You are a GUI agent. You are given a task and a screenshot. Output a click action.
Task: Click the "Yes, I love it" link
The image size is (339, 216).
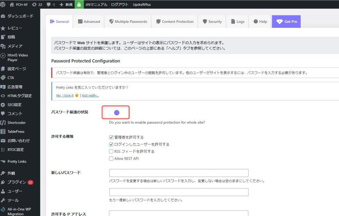(x=65, y=96)
